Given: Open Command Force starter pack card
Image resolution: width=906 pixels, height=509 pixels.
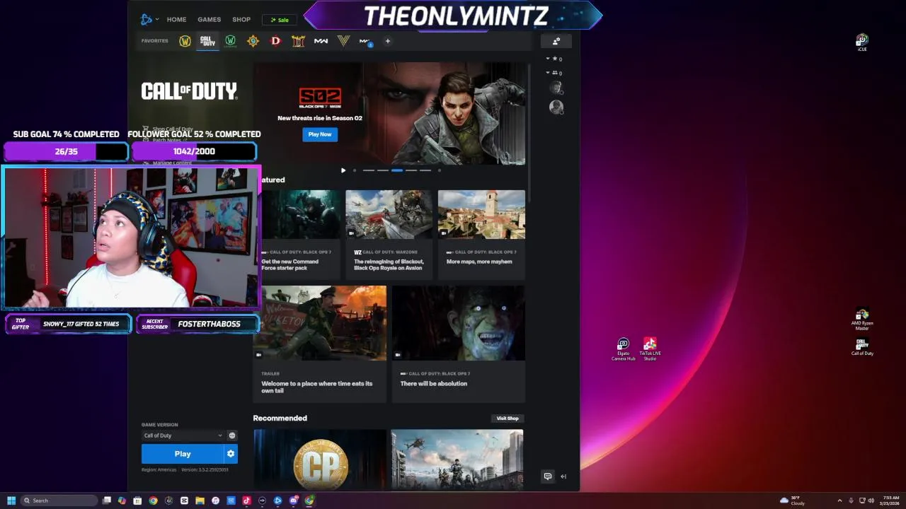Looking at the screenshot, I should click(299, 234).
